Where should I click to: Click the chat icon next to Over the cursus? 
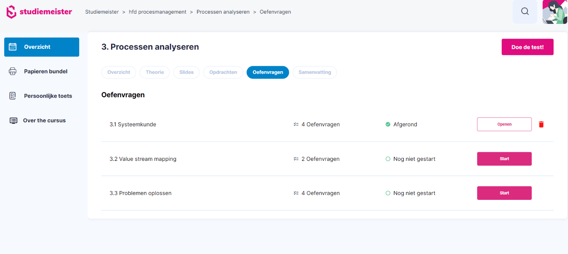14,120
